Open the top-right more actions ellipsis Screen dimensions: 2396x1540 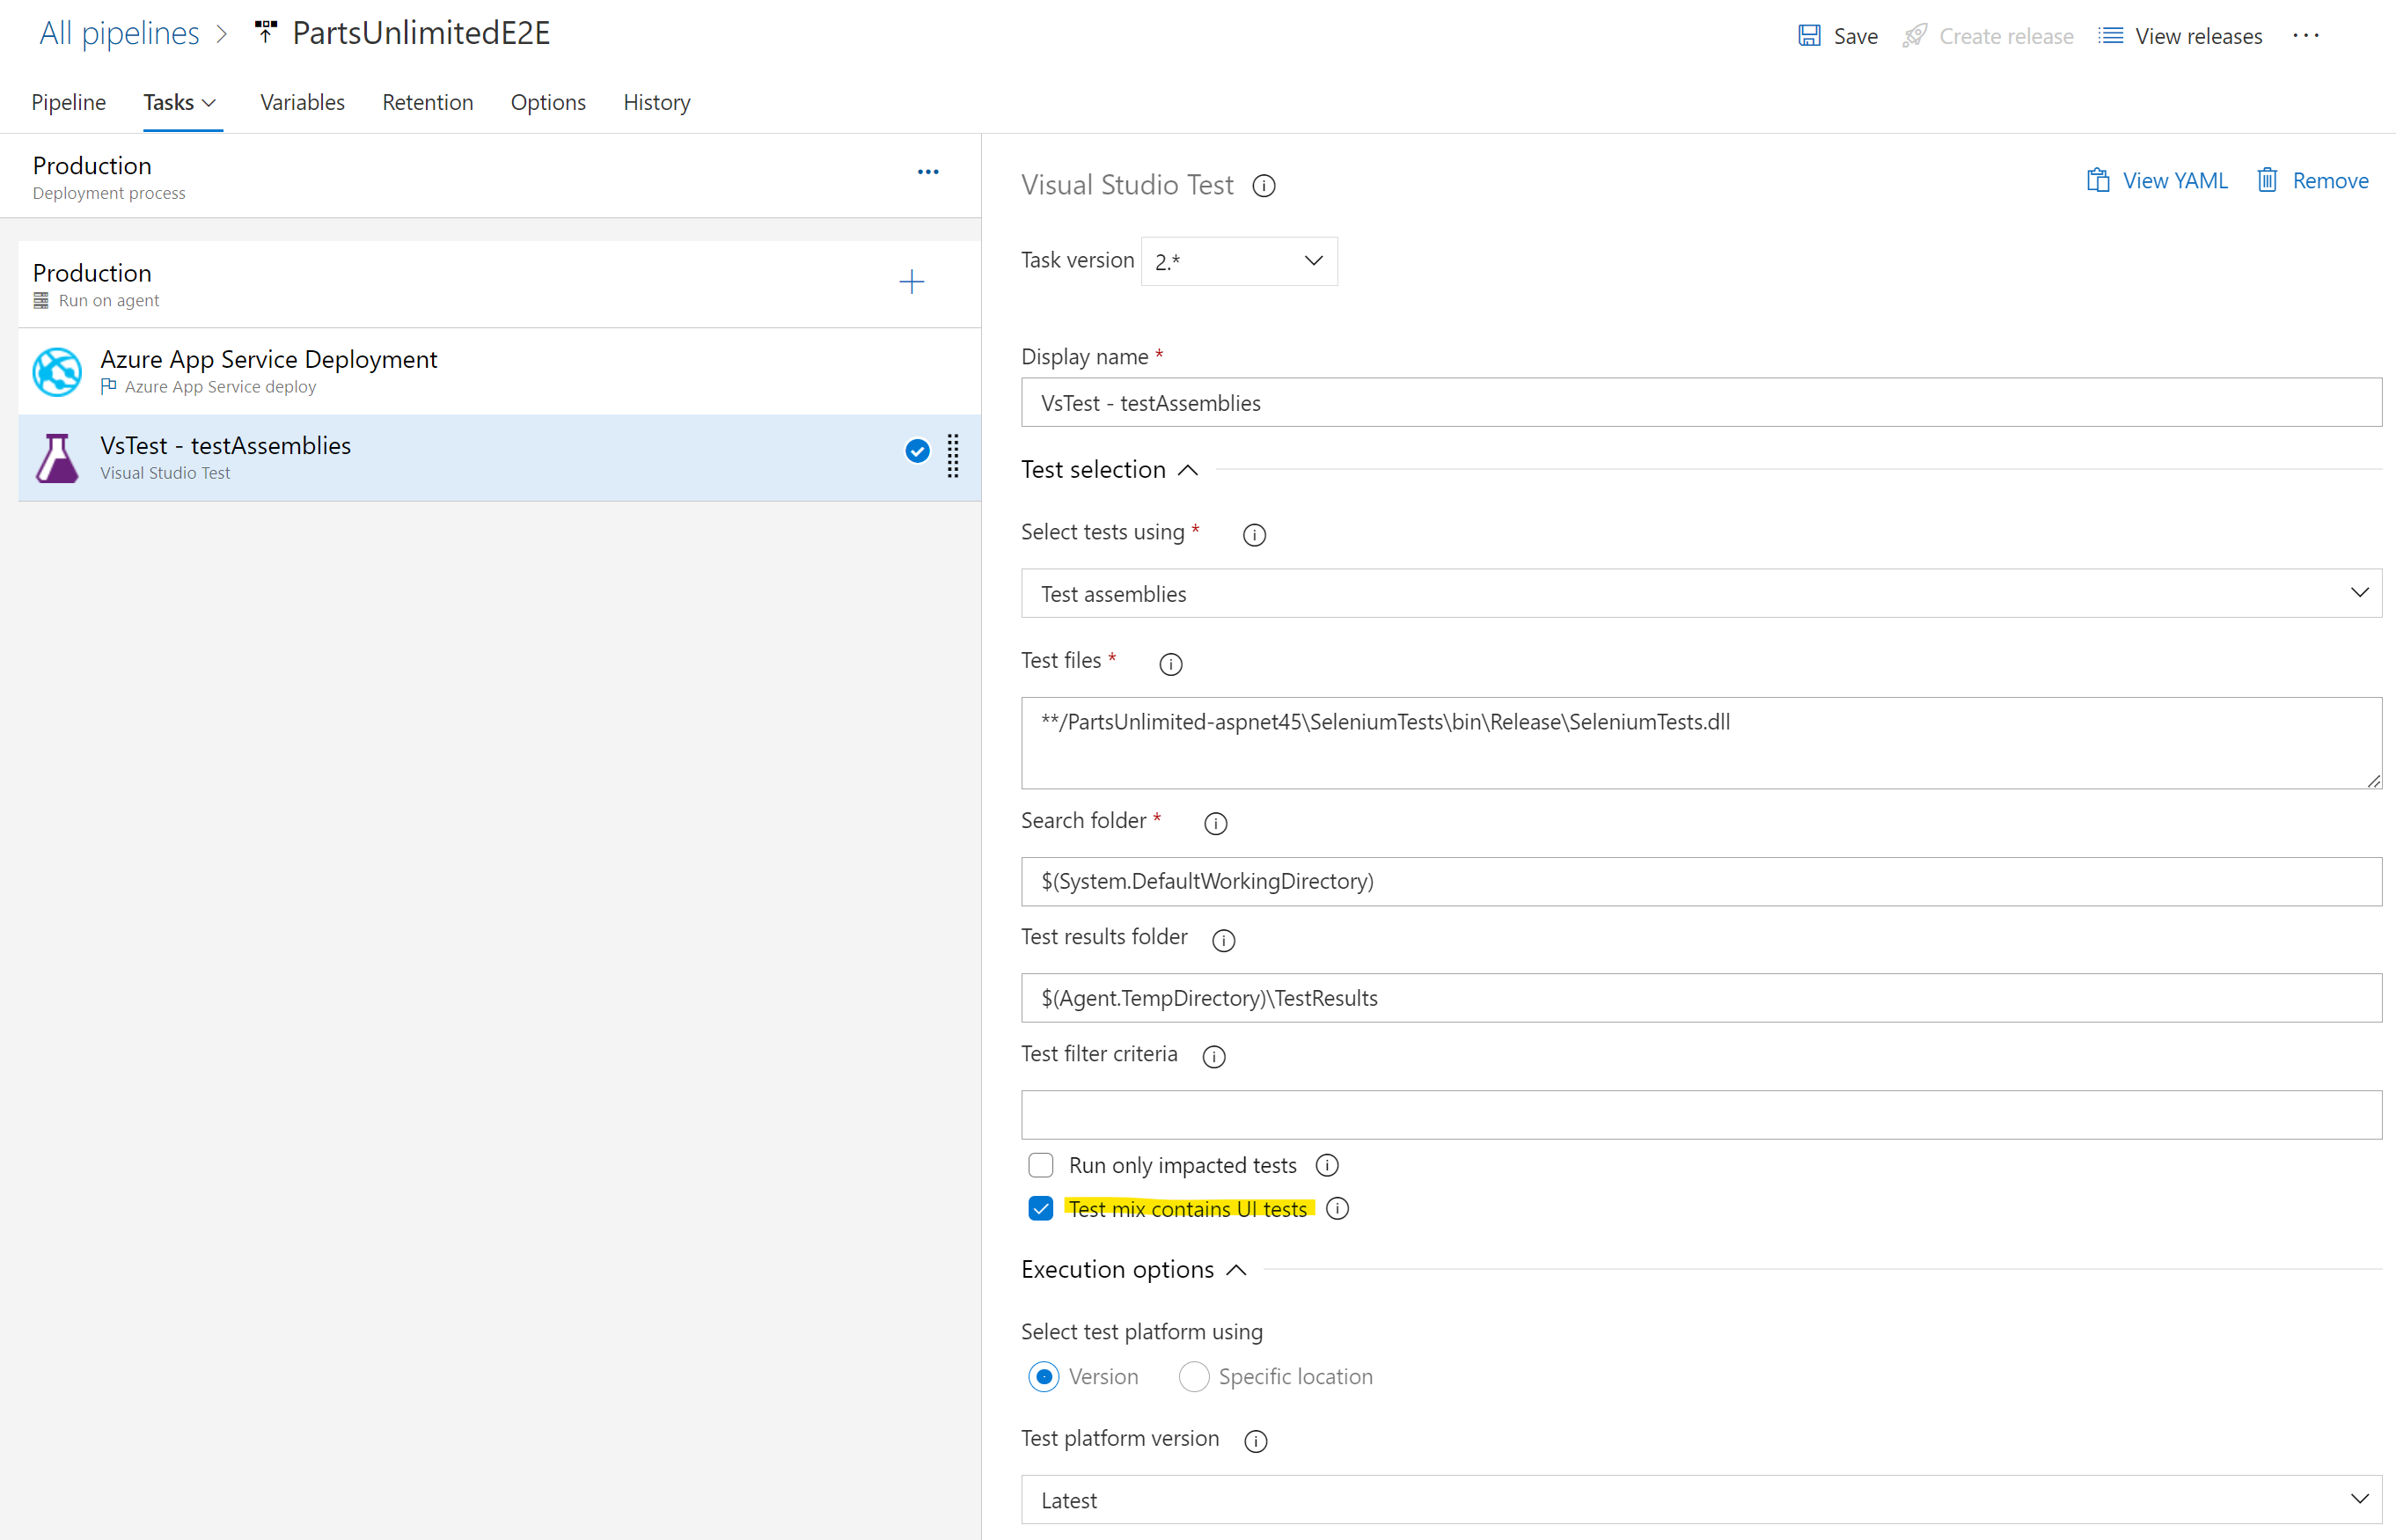2305,36
